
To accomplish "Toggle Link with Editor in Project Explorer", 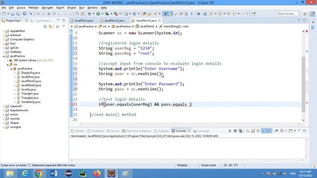I will (51, 26).
